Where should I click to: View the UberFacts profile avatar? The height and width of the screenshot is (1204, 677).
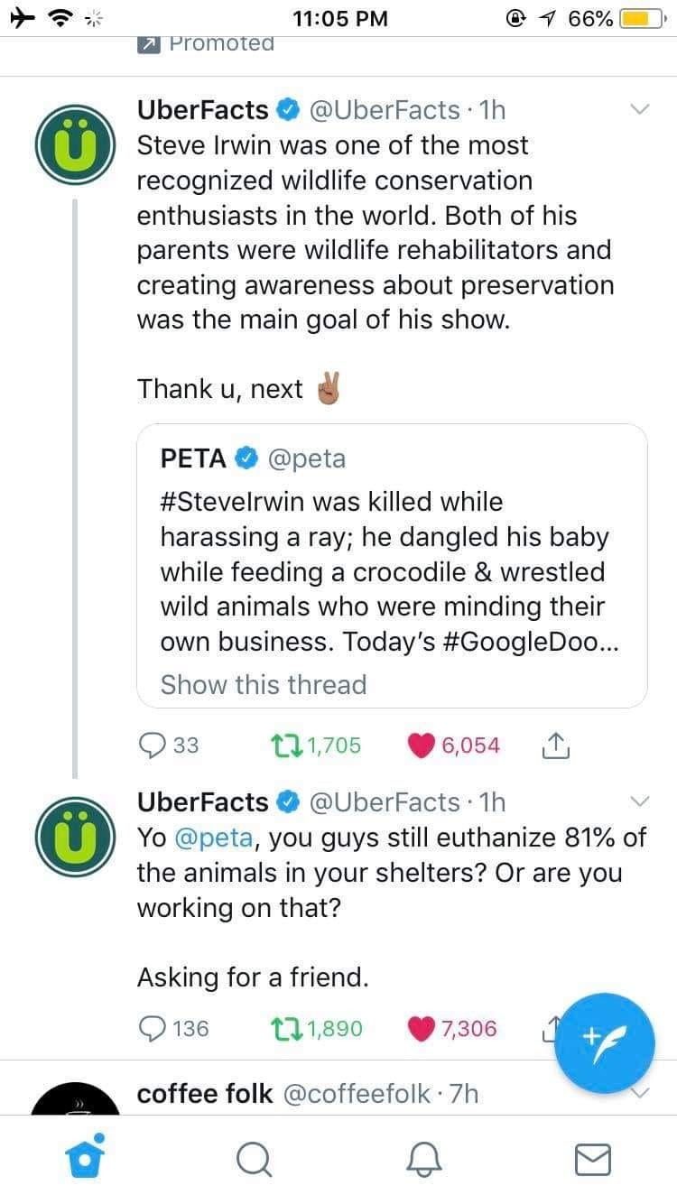click(74, 145)
